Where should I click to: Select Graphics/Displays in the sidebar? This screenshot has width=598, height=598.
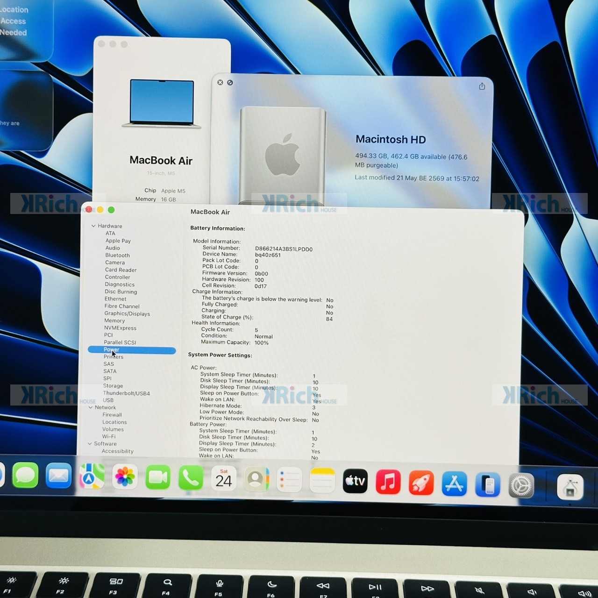(x=127, y=313)
